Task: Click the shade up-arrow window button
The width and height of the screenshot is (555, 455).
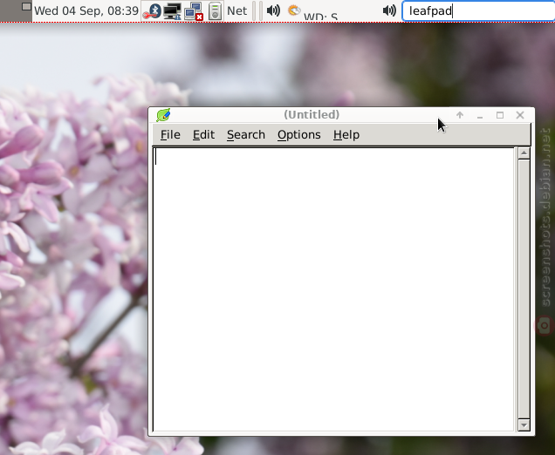Action: tap(460, 115)
